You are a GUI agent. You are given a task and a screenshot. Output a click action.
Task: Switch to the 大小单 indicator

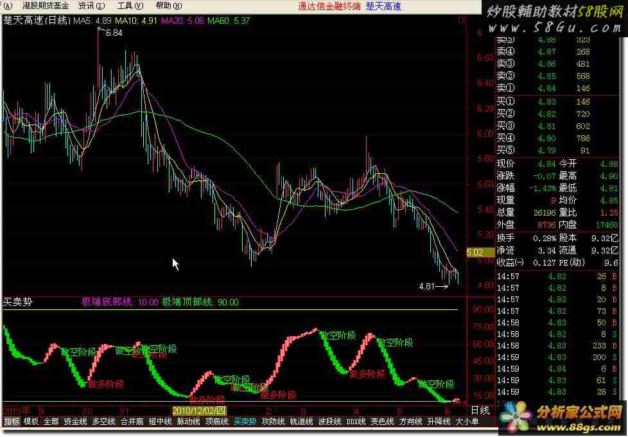click(467, 422)
